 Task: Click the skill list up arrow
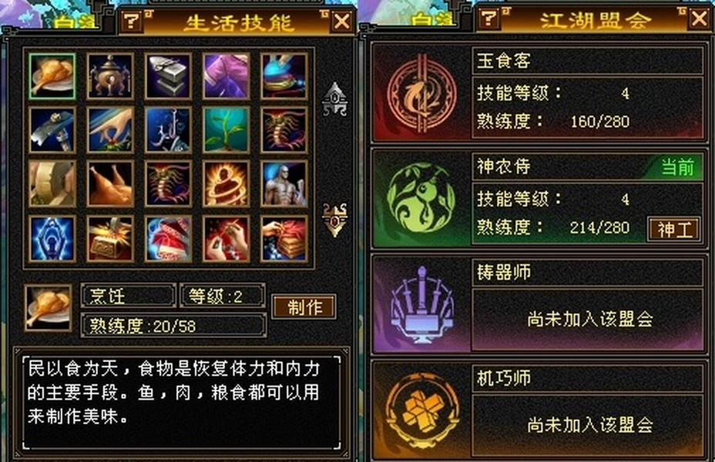click(334, 99)
